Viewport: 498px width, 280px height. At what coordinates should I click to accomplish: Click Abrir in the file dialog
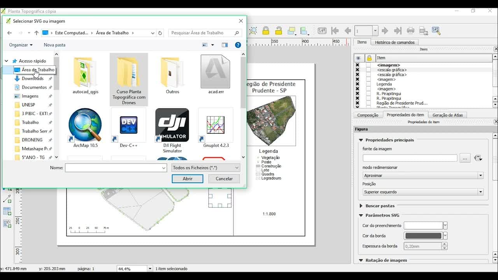[188, 178]
